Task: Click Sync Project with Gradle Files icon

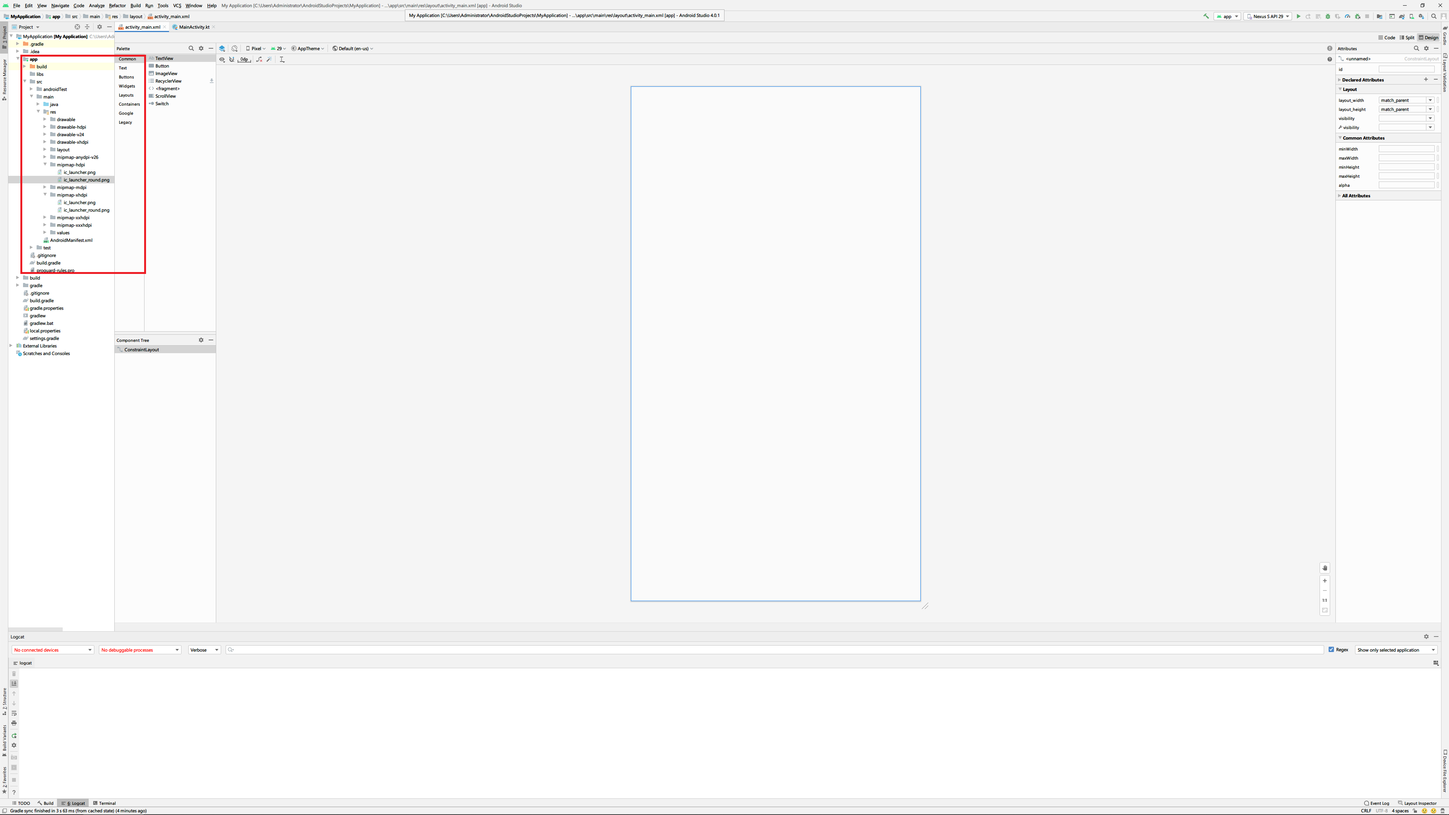Action: 1402,16
